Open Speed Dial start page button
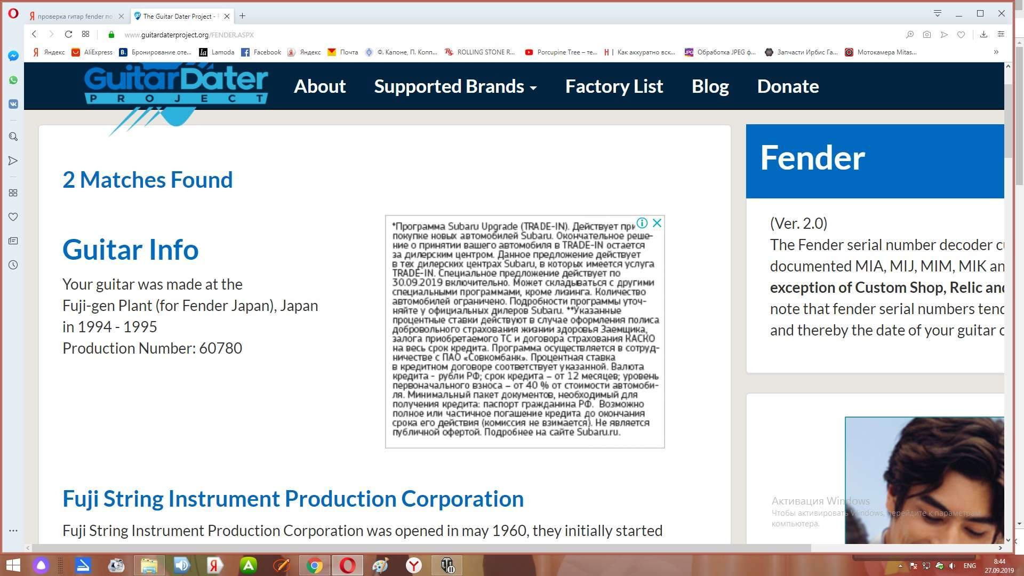The height and width of the screenshot is (576, 1024). coord(85,35)
